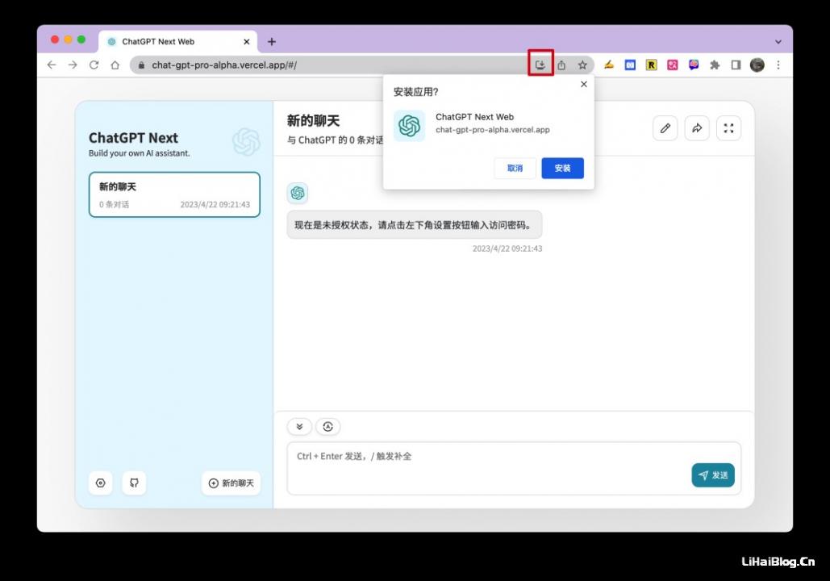Click the browser forward arrow

click(x=73, y=65)
